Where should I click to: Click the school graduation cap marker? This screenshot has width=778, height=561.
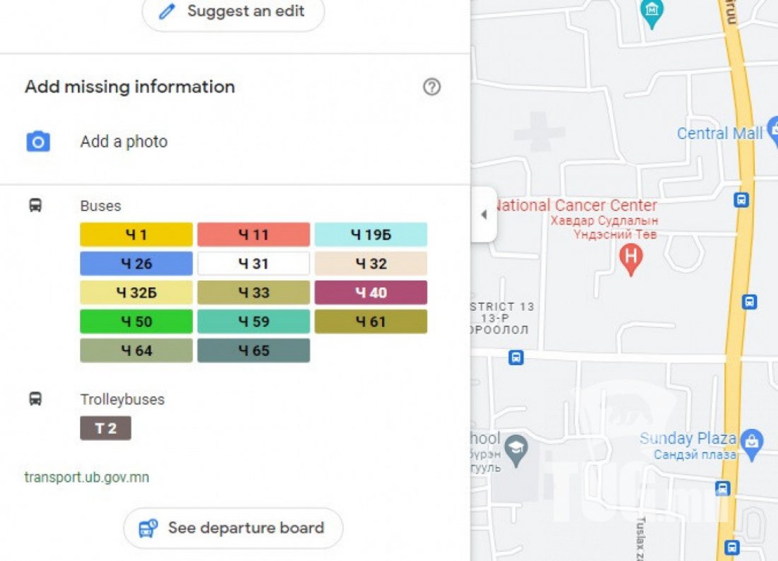coord(518,451)
